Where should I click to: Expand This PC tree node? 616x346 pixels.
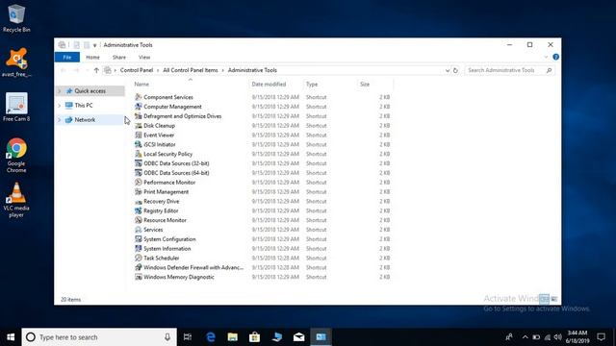coord(60,105)
